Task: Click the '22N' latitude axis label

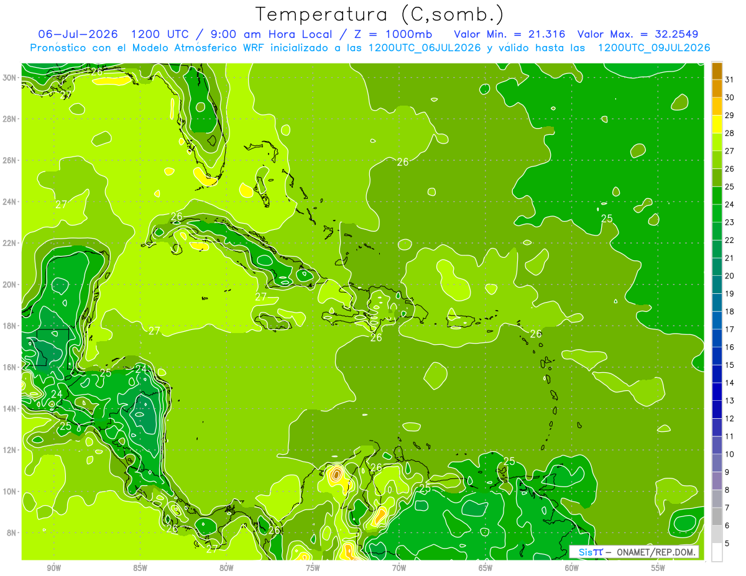Action: (11, 243)
